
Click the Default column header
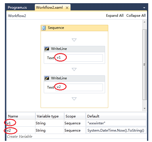(116, 116)
